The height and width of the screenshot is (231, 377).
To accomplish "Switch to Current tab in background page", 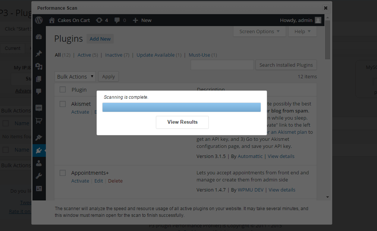I will [13, 48].
